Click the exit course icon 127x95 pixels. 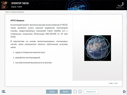[124, 92]
